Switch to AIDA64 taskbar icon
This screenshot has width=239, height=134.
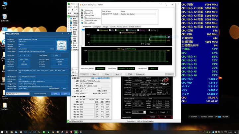tap(76, 132)
